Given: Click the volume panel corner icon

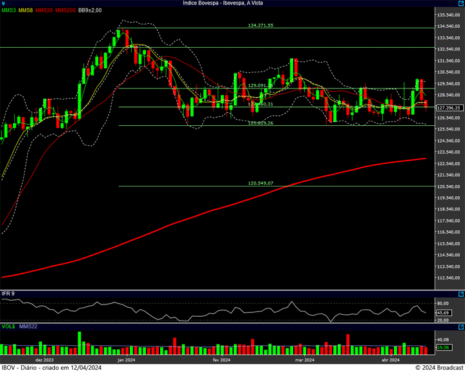Looking at the screenshot, I should 460,326.
